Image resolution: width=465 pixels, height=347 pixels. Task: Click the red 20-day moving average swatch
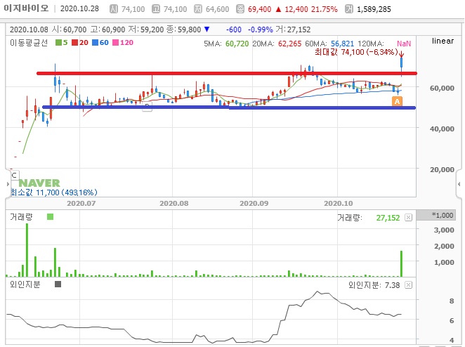point(74,43)
